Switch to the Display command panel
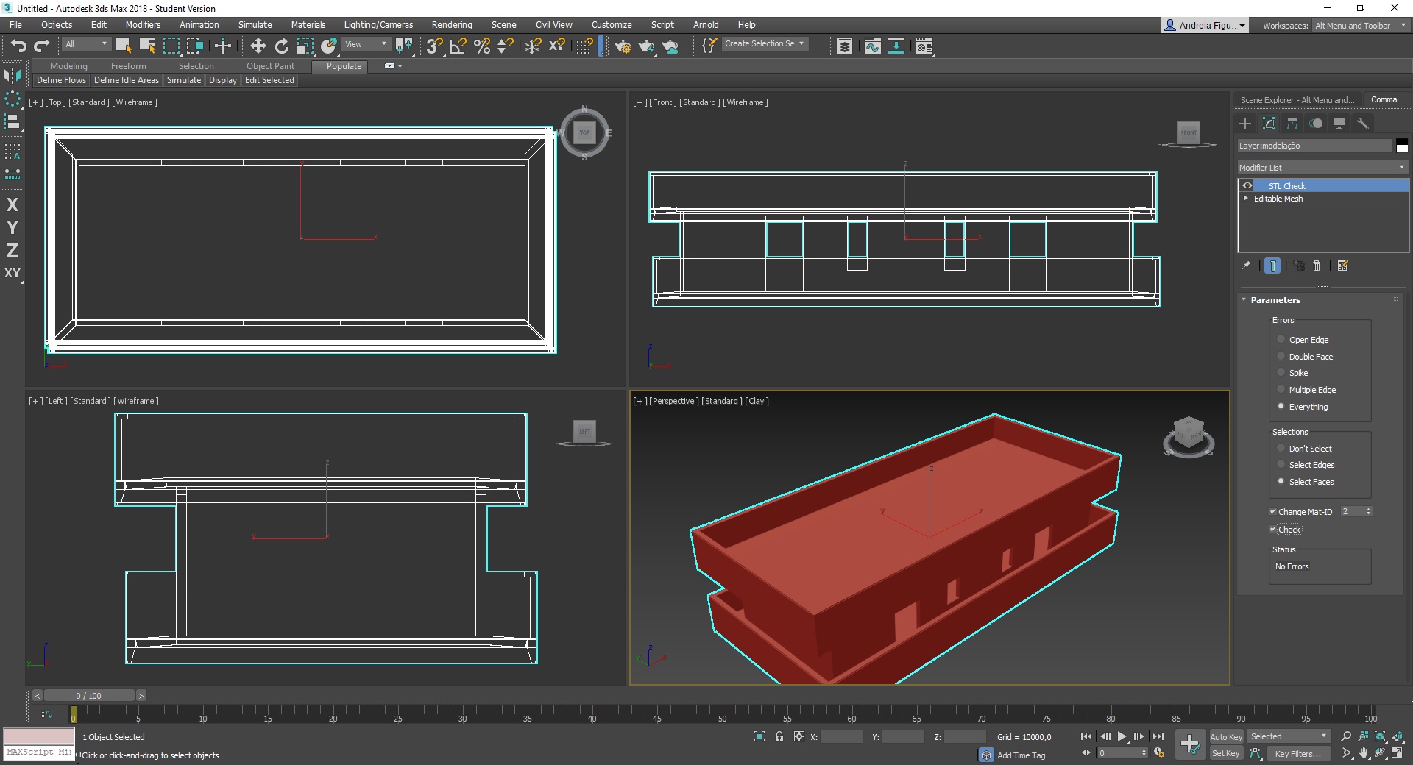 click(1339, 124)
